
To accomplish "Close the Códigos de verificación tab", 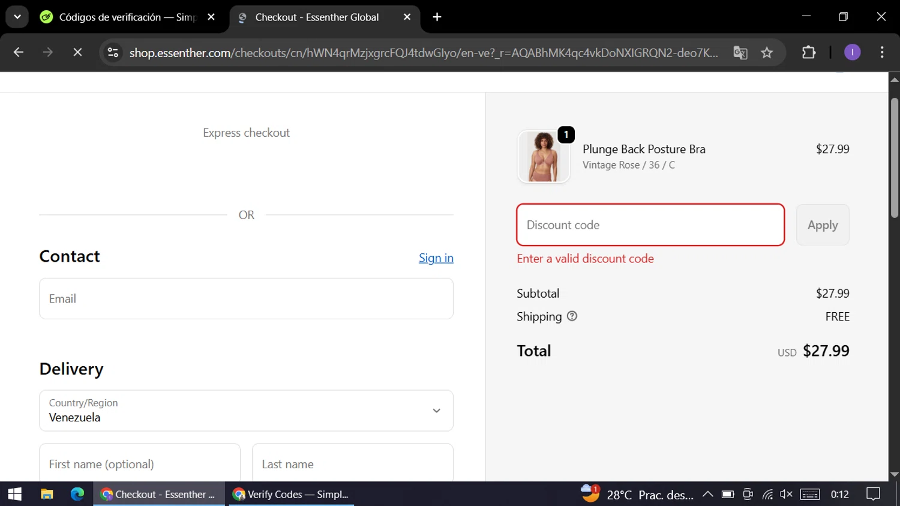I will 211,17.
